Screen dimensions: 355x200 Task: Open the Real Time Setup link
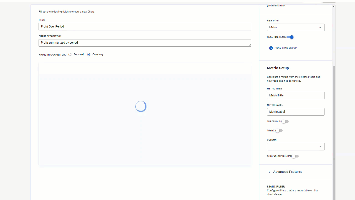pyautogui.click(x=286, y=48)
